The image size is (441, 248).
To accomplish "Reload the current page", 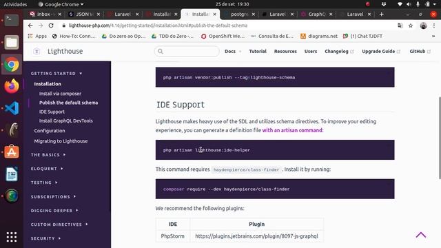I will (51, 25).
